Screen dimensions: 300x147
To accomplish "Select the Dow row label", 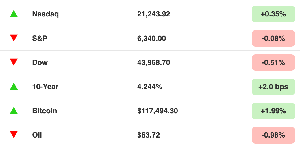I will [40, 62].
